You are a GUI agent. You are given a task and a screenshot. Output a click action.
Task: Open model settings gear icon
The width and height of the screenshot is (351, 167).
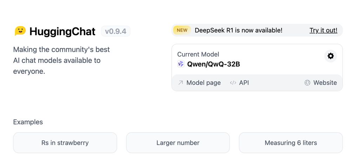point(330,56)
